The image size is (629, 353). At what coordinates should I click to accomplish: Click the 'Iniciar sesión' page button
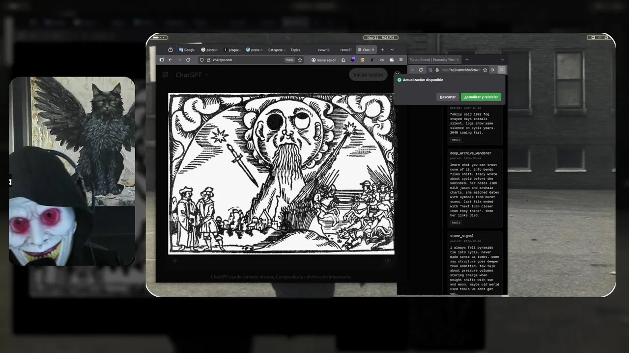pos(368,75)
